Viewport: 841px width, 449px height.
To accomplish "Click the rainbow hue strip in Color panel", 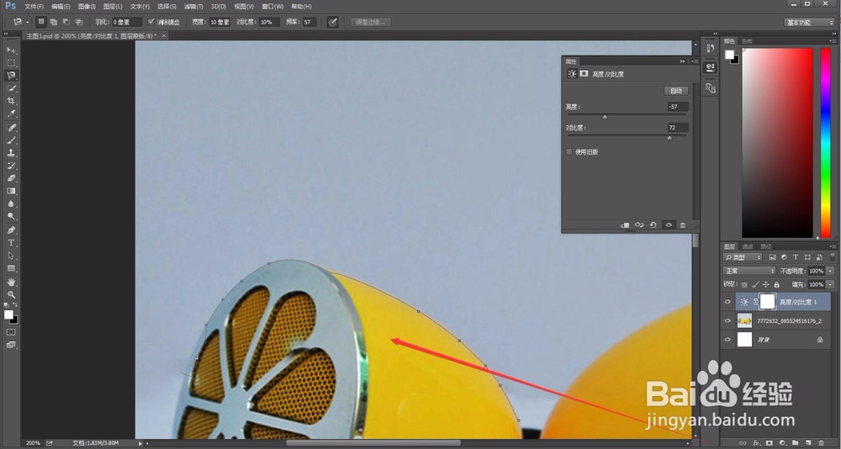I will [826, 143].
